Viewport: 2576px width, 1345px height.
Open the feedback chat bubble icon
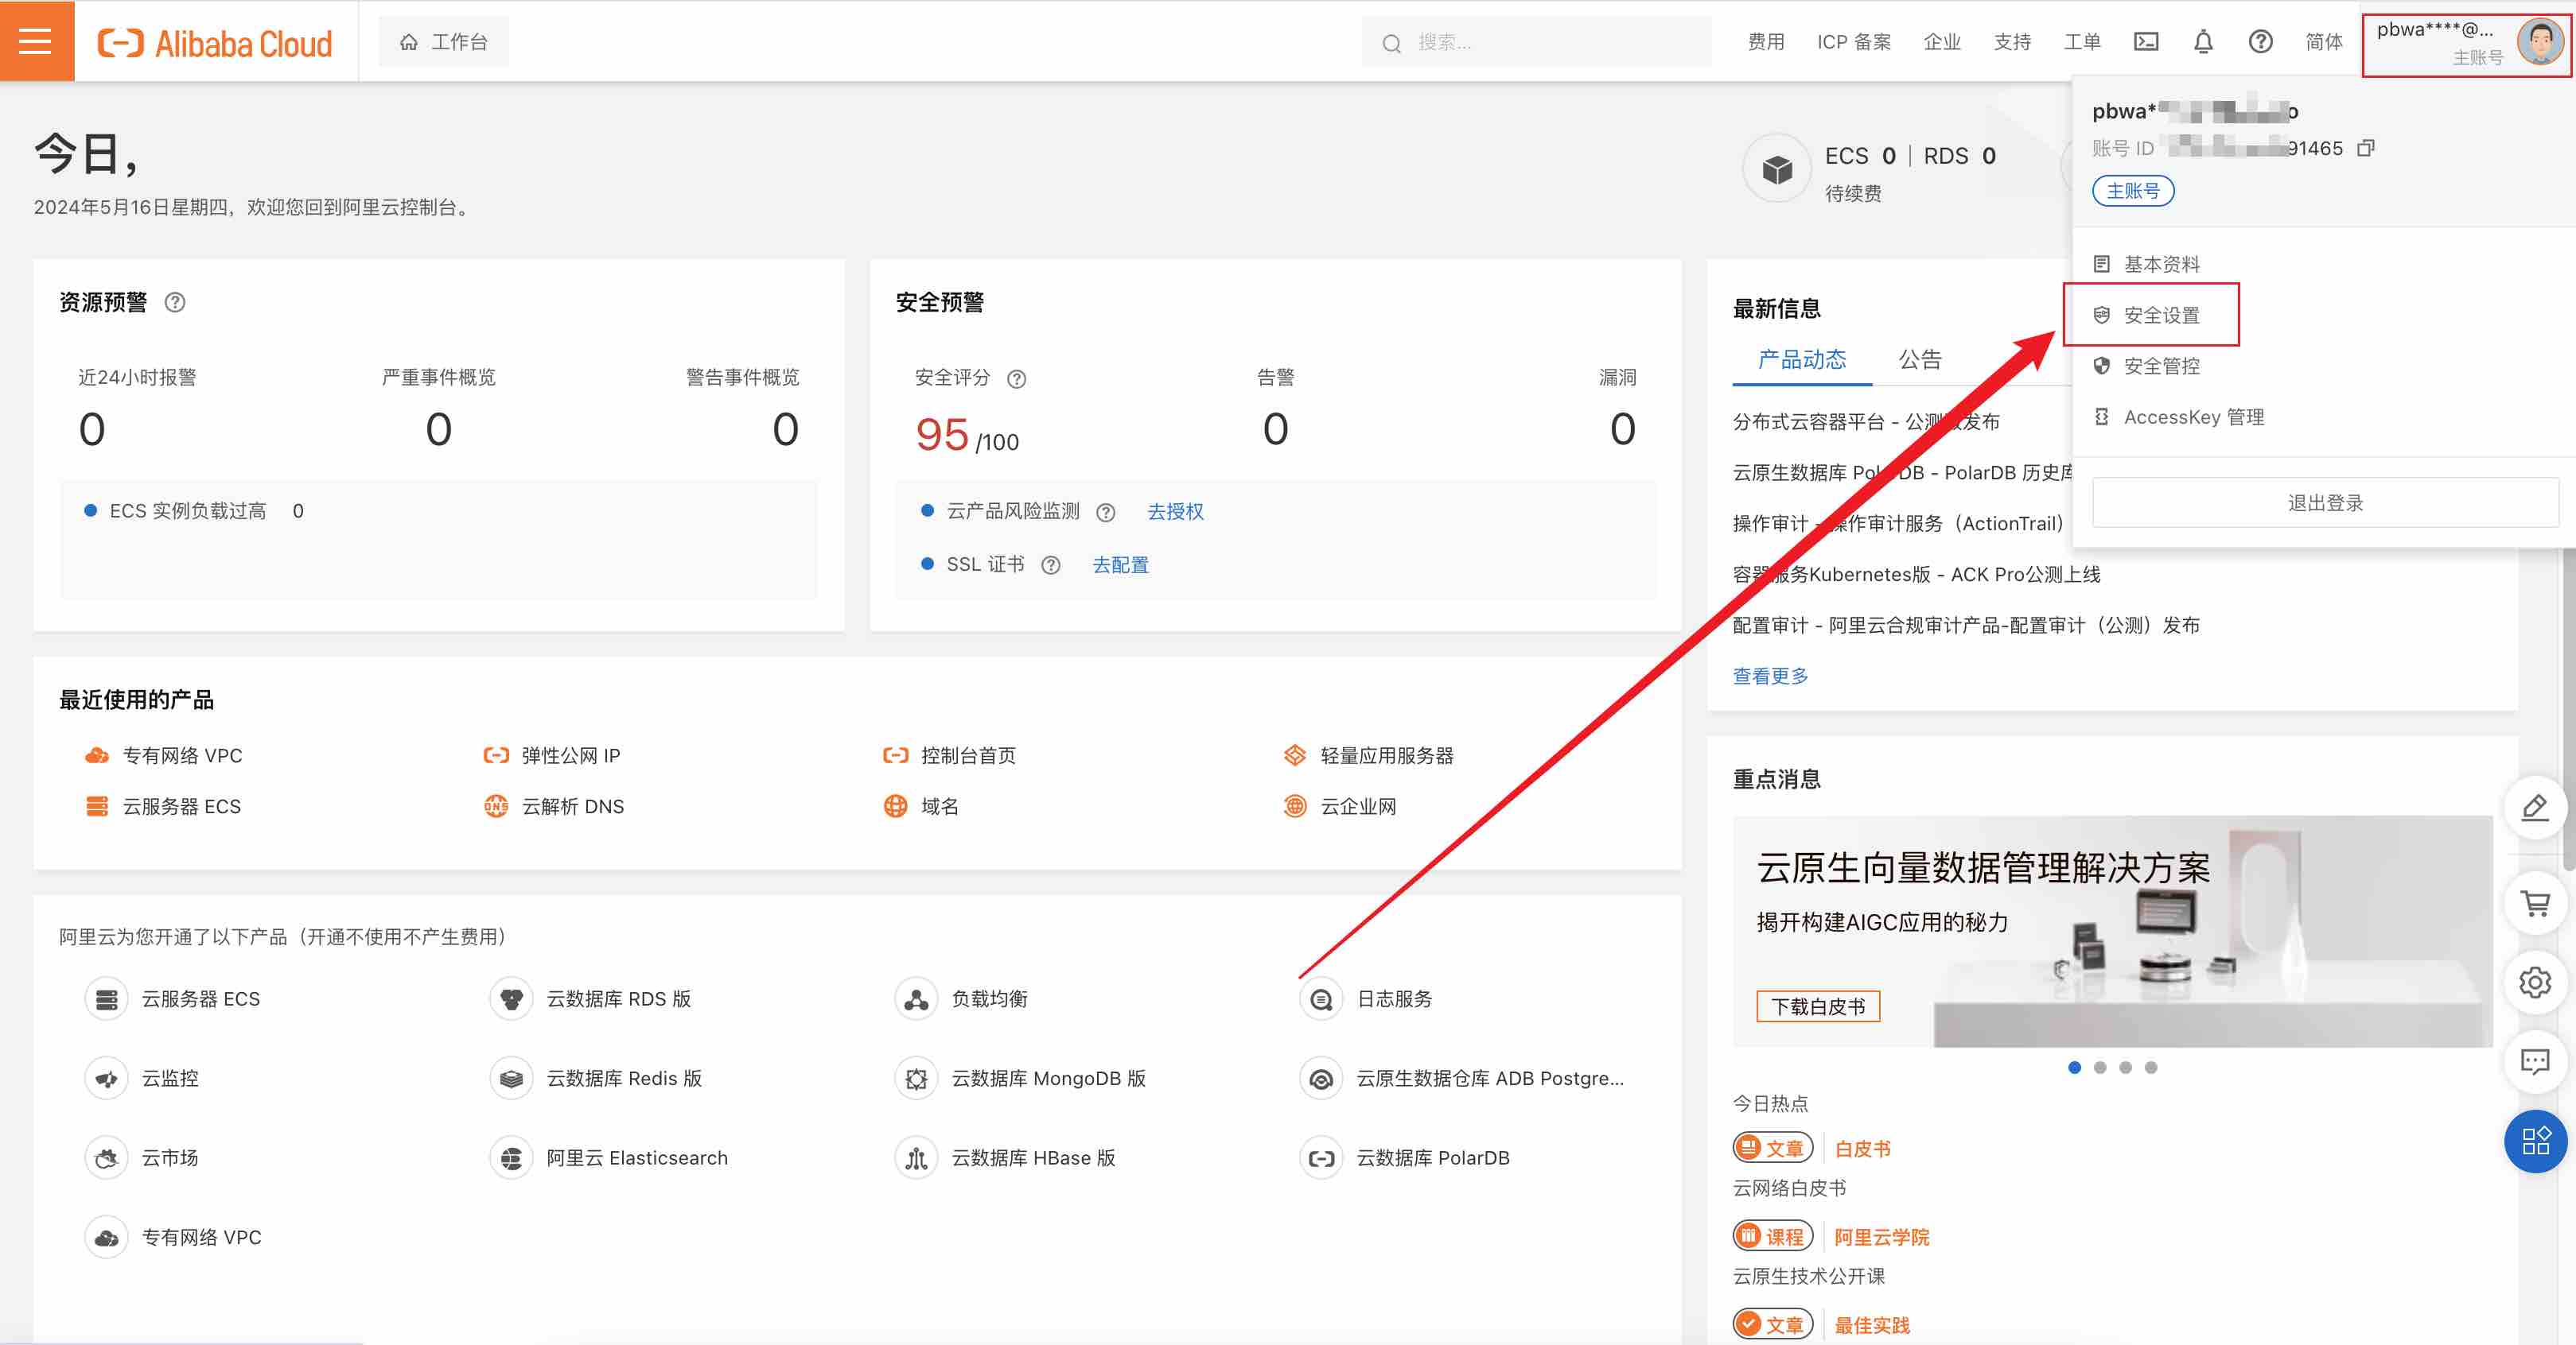click(x=2535, y=1060)
